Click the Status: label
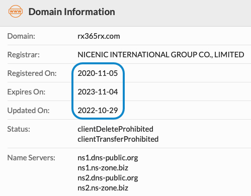 click(x=19, y=129)
